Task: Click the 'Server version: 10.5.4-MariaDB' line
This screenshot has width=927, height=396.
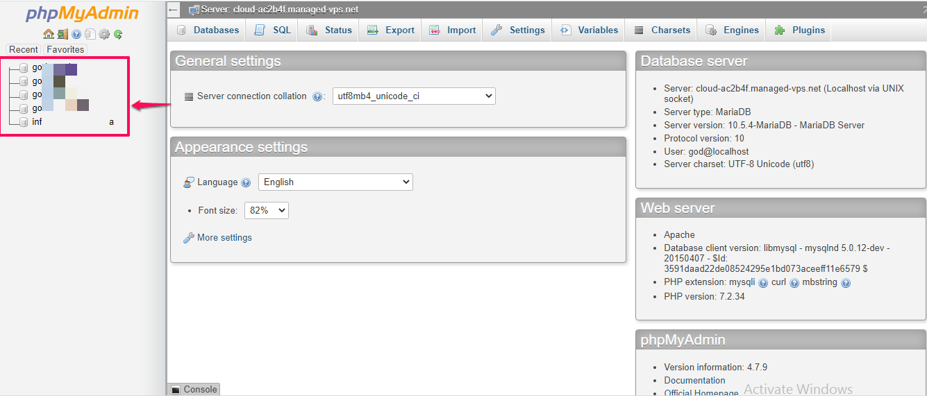Action: coord(764,125)
